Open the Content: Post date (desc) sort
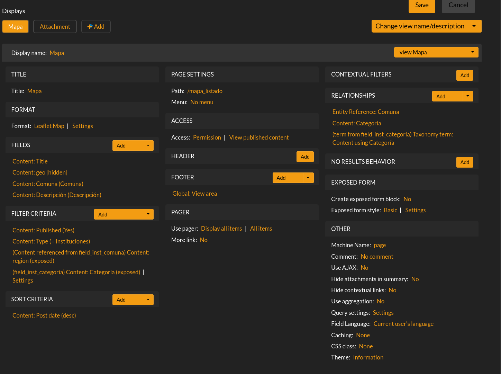 coord(44,315)
